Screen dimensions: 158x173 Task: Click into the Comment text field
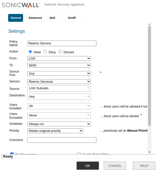[62, 140]
